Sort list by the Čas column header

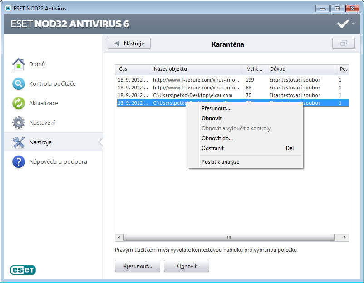[x=133, y=69]
